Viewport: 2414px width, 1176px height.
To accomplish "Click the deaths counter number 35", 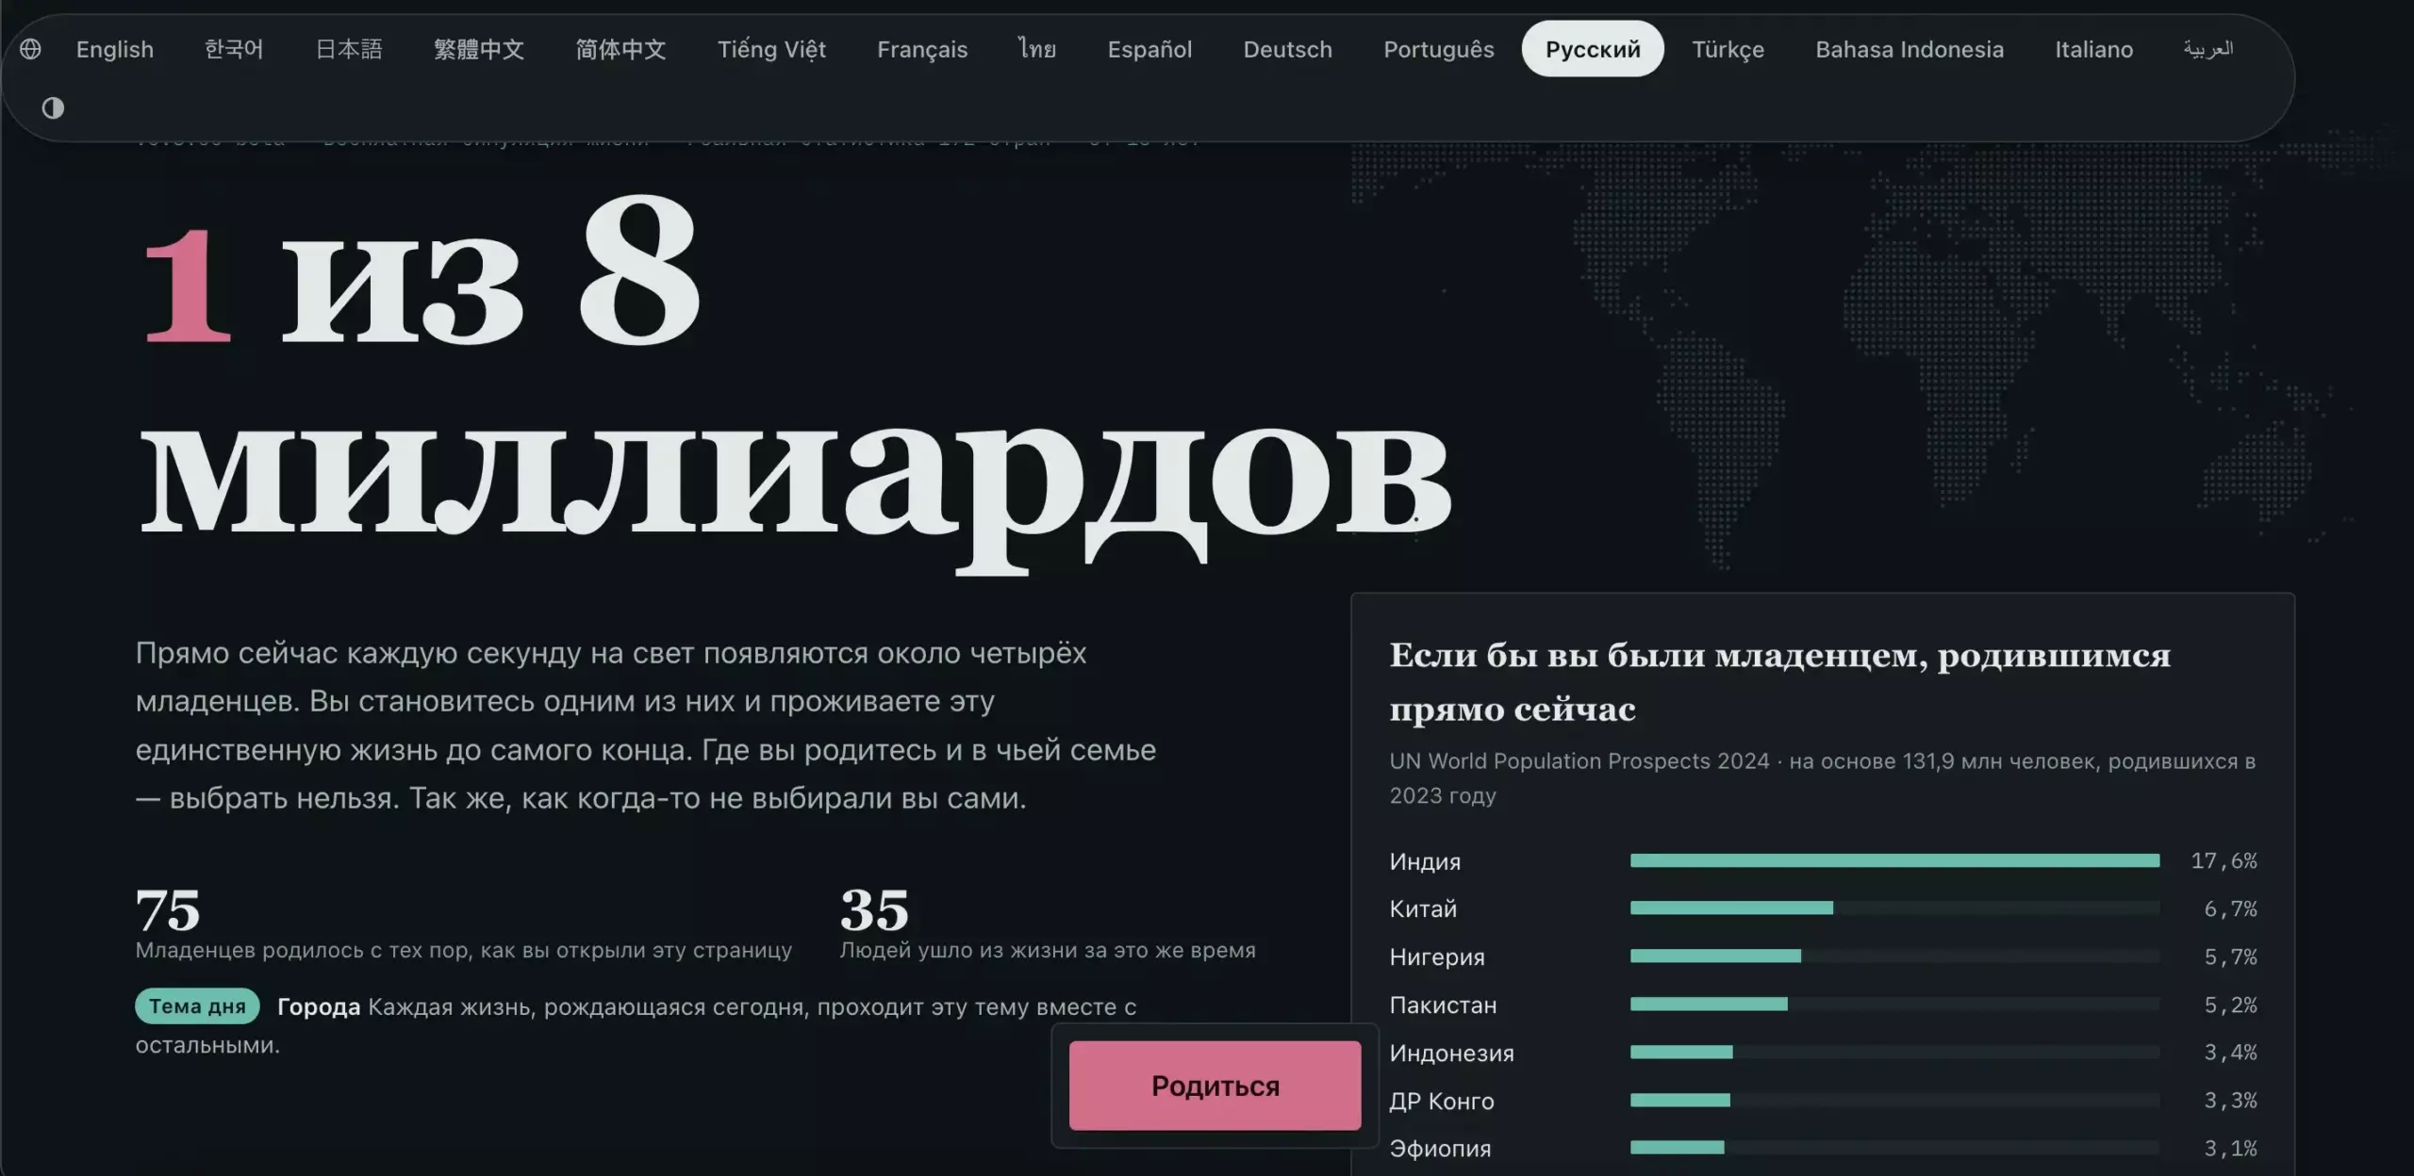I will pyautogui.click(x=874, y=909).
